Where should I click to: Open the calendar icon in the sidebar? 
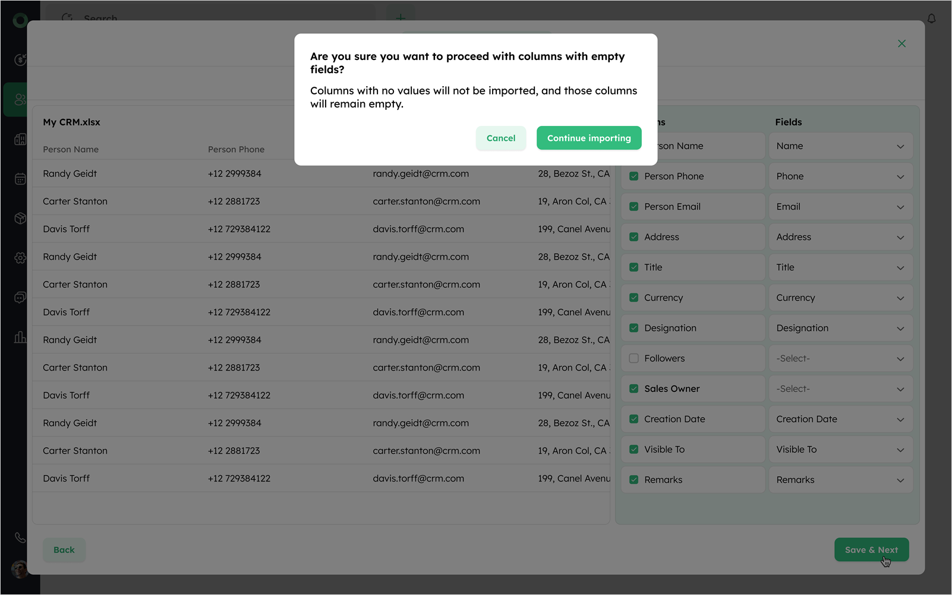20,179
